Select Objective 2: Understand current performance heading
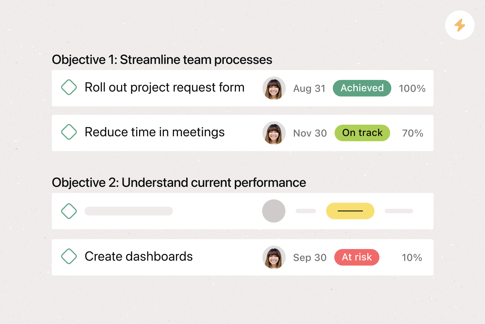Image resolution: width=485 pixels, height=324 pixels. click(179, 182)
